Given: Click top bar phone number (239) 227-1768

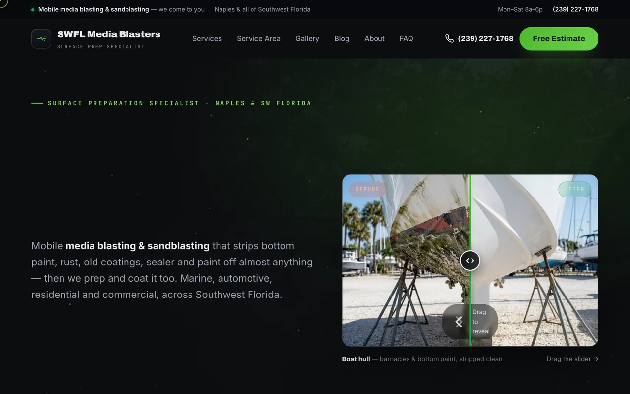Looking at the screenshot, I should (x=575, y=9).
